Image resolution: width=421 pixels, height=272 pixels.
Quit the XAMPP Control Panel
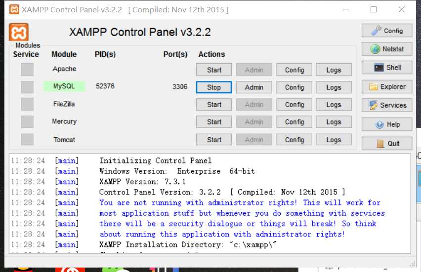coord(386,143)
